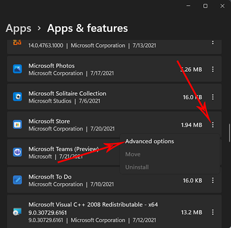Select Advanced options in the context menu
This screenshot has width=231, height=228.
coord(149,141)
